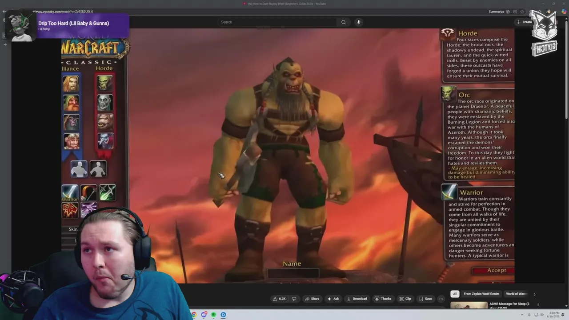Open Spotify from the taskbar
Viewport: 569px width, 320px height.
click(213, 315)
